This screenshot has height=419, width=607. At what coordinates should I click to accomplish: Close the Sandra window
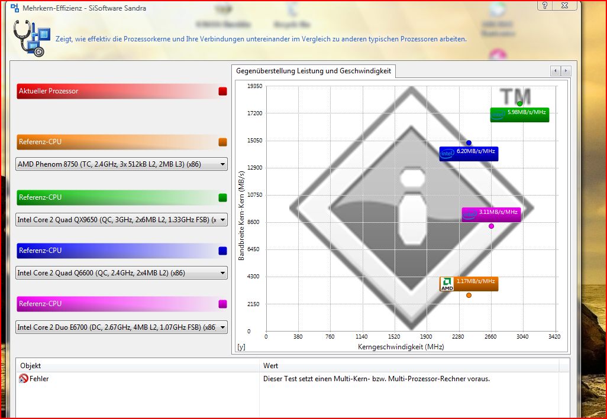pyautogui.click(x=565, y=5)
